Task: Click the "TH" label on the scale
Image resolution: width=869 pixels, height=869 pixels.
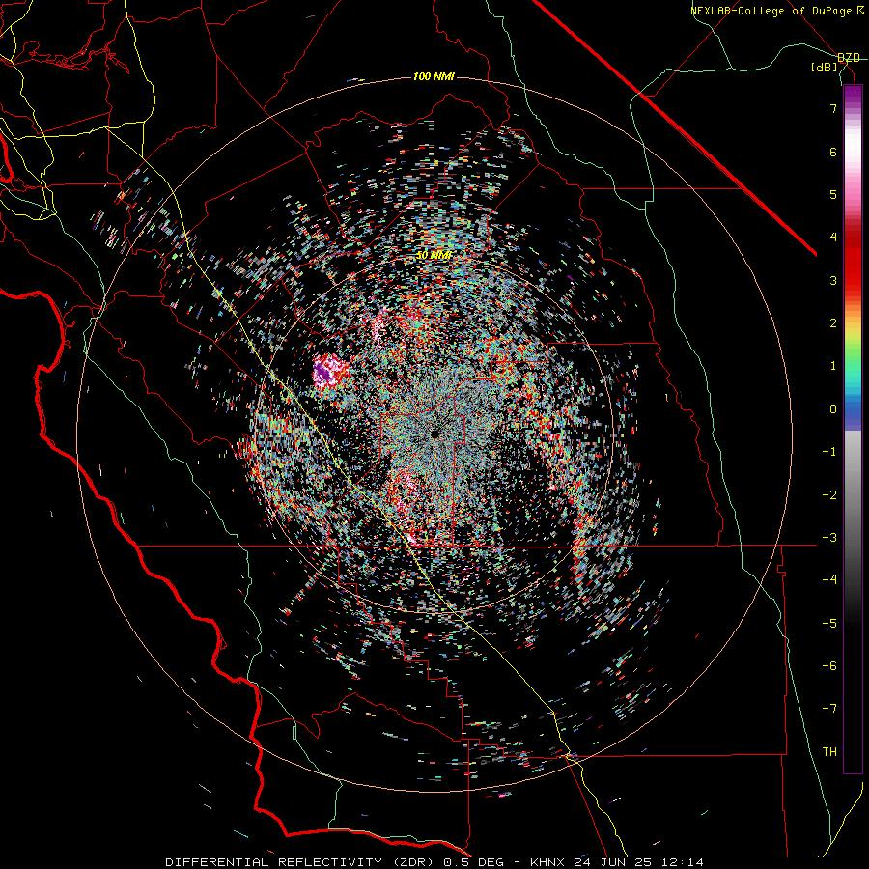Action: click(829, 752)
